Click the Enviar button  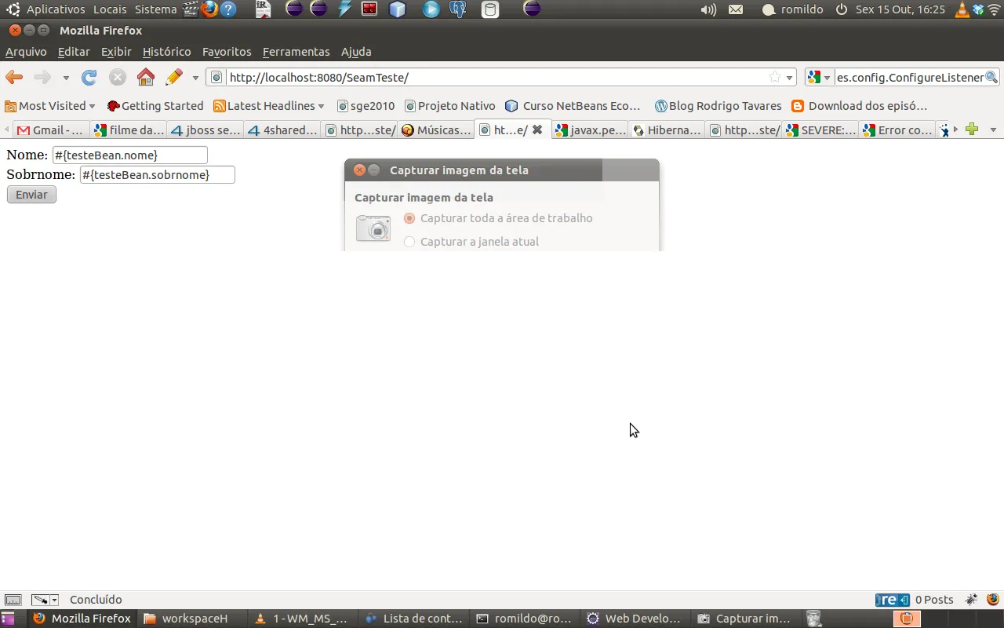31,195
